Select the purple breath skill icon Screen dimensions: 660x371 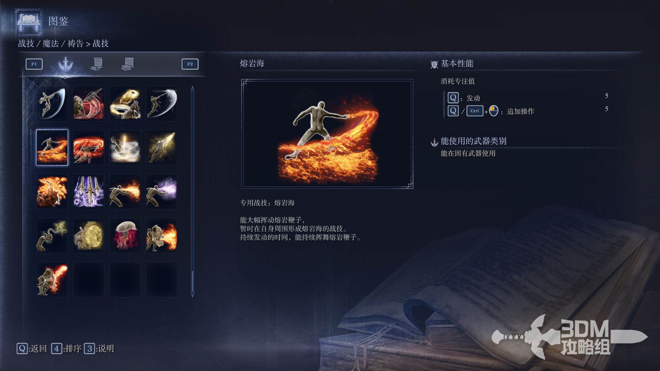tap(162, 192)
